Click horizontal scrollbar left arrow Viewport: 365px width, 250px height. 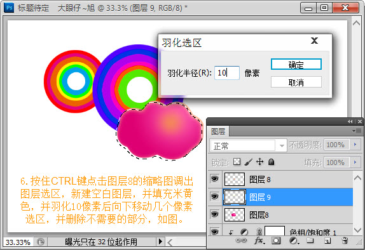tap(170, 242)
